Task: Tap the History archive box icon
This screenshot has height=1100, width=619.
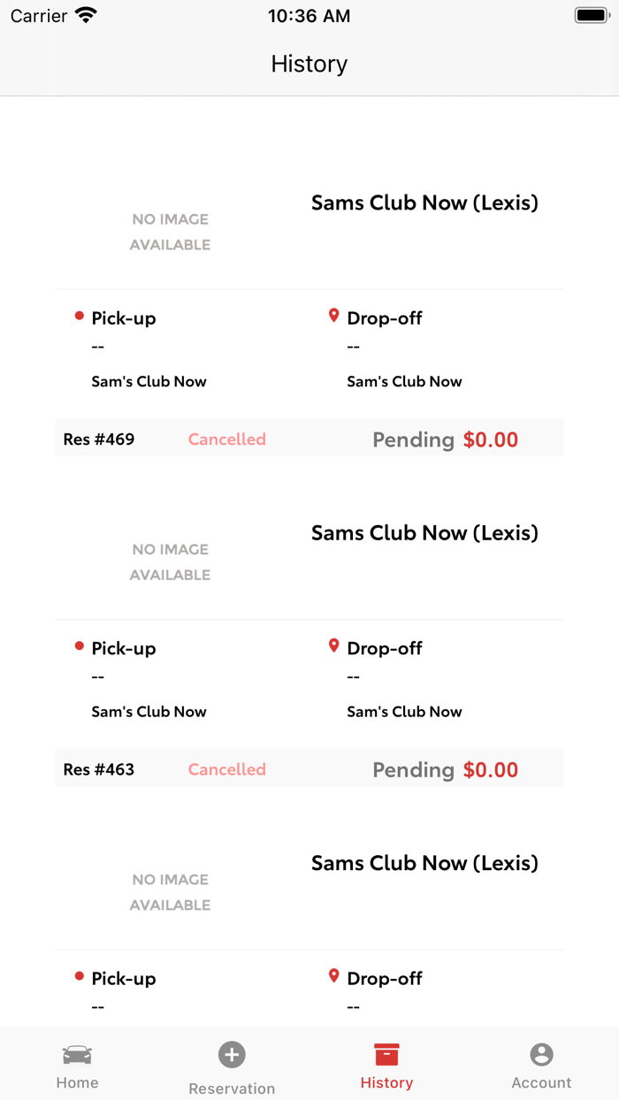Action: pos(386,1054)
